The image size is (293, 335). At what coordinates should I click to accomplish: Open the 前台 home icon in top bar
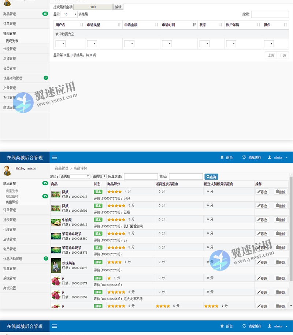pyautogui.click(x=223, y=157)
